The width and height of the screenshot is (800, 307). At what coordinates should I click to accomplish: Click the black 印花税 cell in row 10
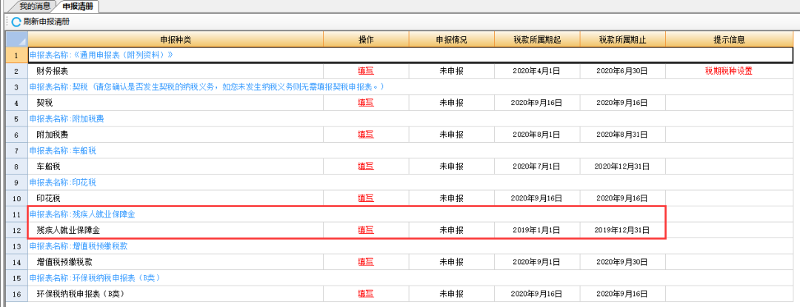click(176, 198)
